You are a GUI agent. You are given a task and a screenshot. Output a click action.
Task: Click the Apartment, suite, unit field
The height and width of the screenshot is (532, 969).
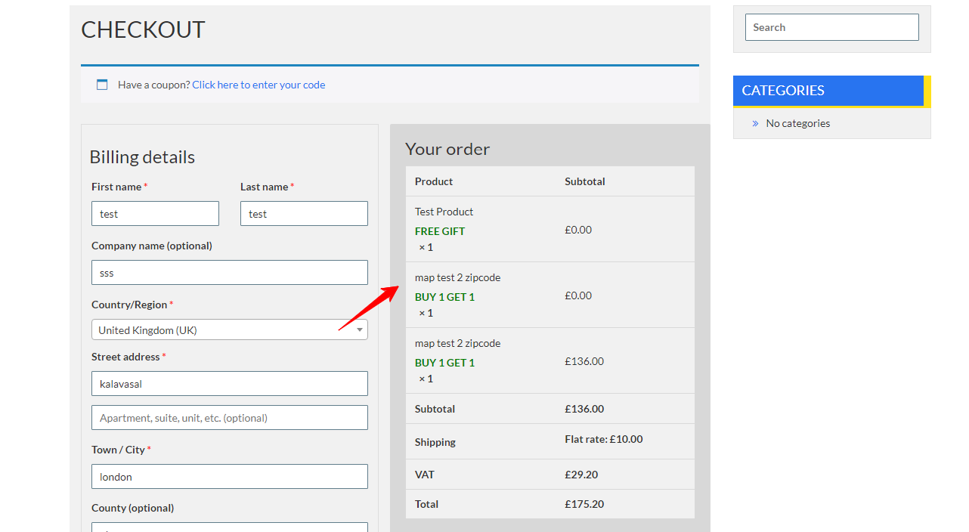point(230,417)
